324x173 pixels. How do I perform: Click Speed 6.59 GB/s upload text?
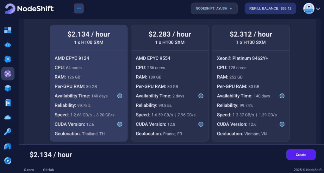[x=163, y=115]
